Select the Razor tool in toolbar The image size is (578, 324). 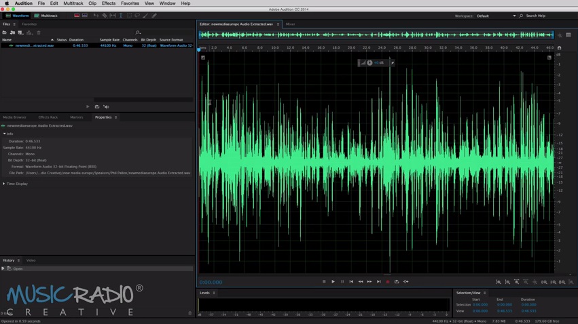[105, 16]
